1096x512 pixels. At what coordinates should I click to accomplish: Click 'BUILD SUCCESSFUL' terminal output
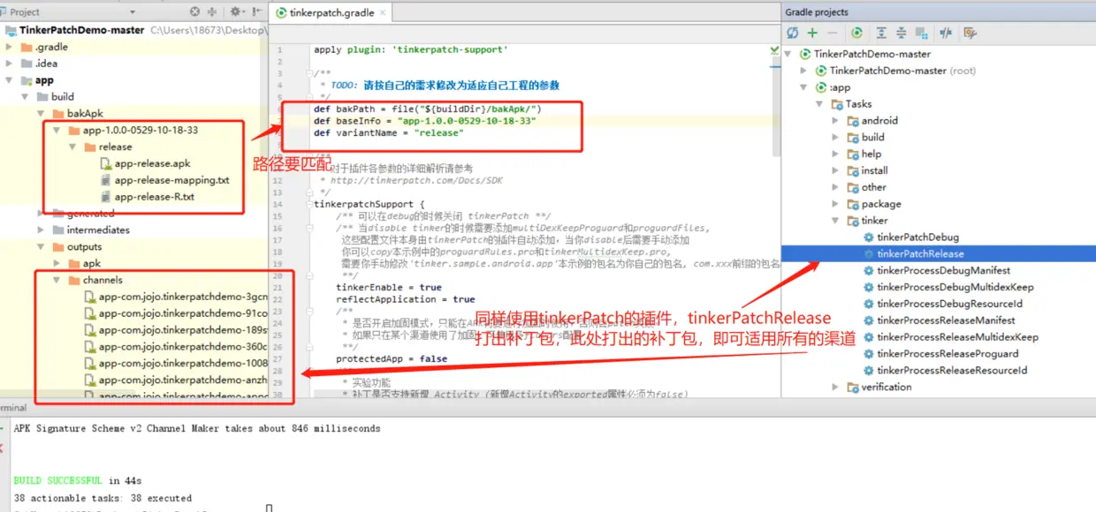tap(58, 481)
